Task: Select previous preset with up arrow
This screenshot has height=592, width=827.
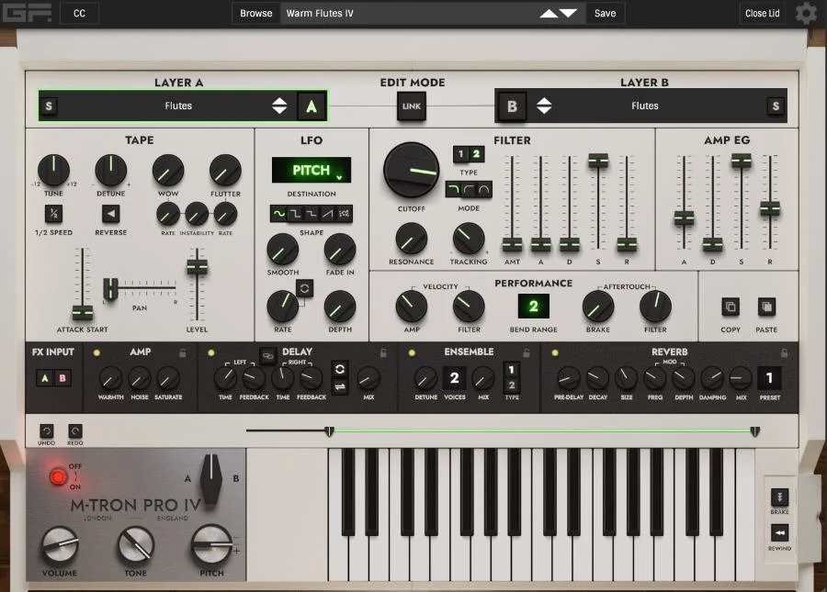Action: tap(549, 13)
